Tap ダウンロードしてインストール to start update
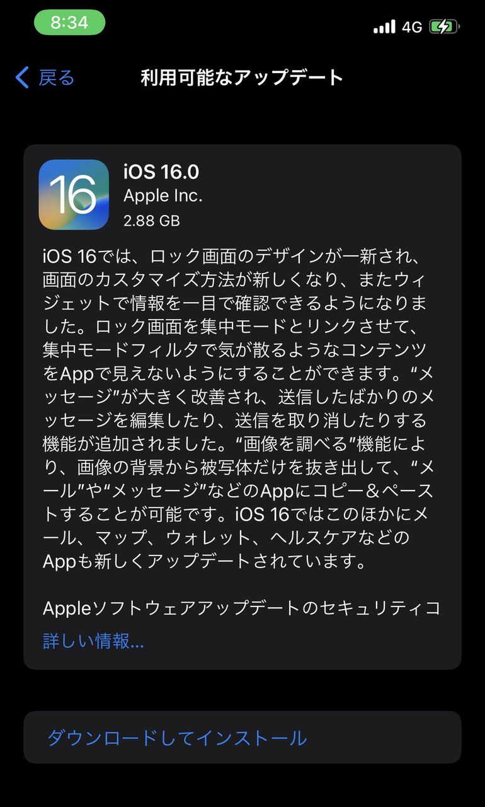The width and height of the screenshot is (485, 807). coord(178,738)
